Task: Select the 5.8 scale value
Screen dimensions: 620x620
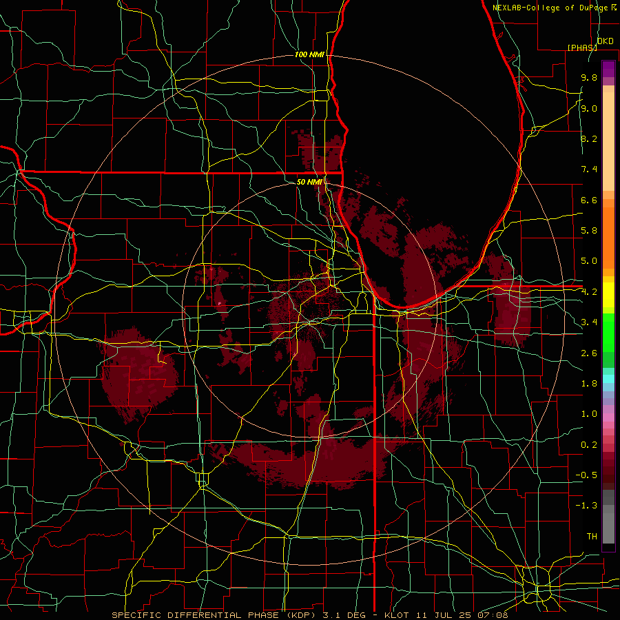Action: (589, 231)
